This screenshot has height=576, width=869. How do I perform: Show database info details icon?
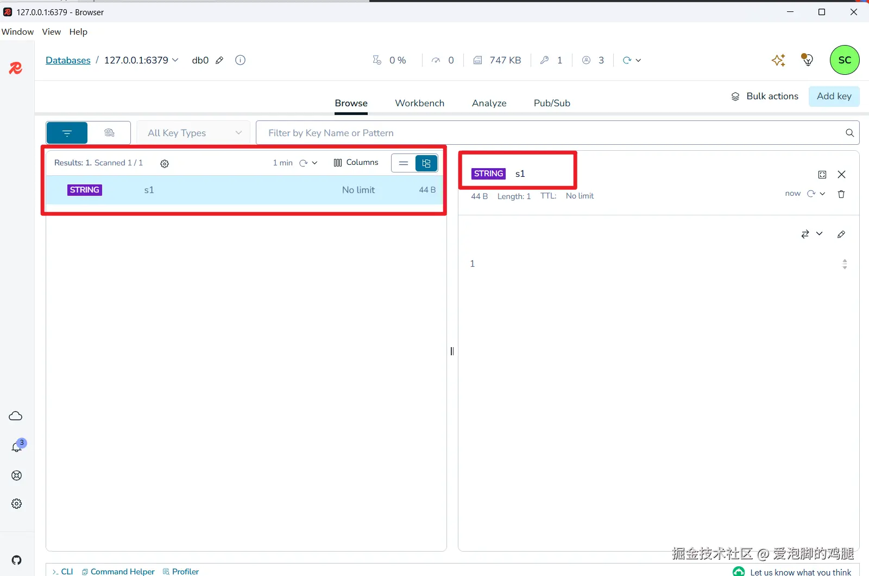point(240,60)
